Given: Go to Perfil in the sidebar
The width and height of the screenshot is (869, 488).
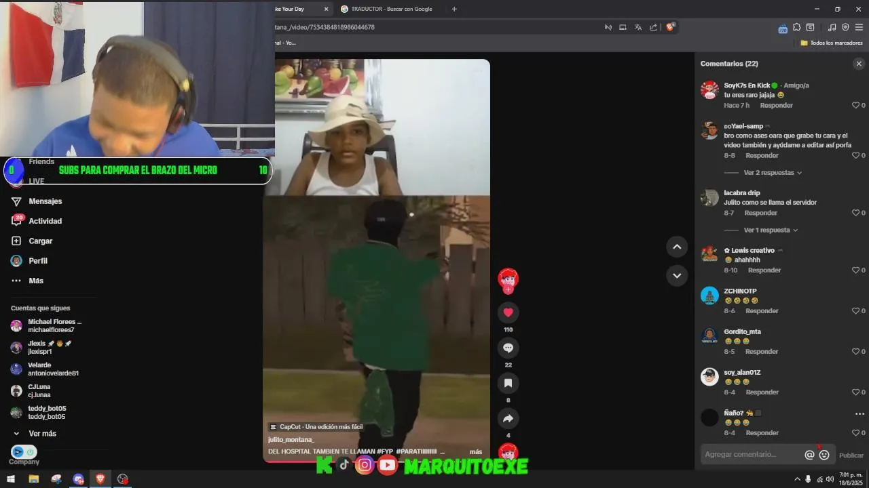Looking at the screenshot, I should click(x=37, y=261).
